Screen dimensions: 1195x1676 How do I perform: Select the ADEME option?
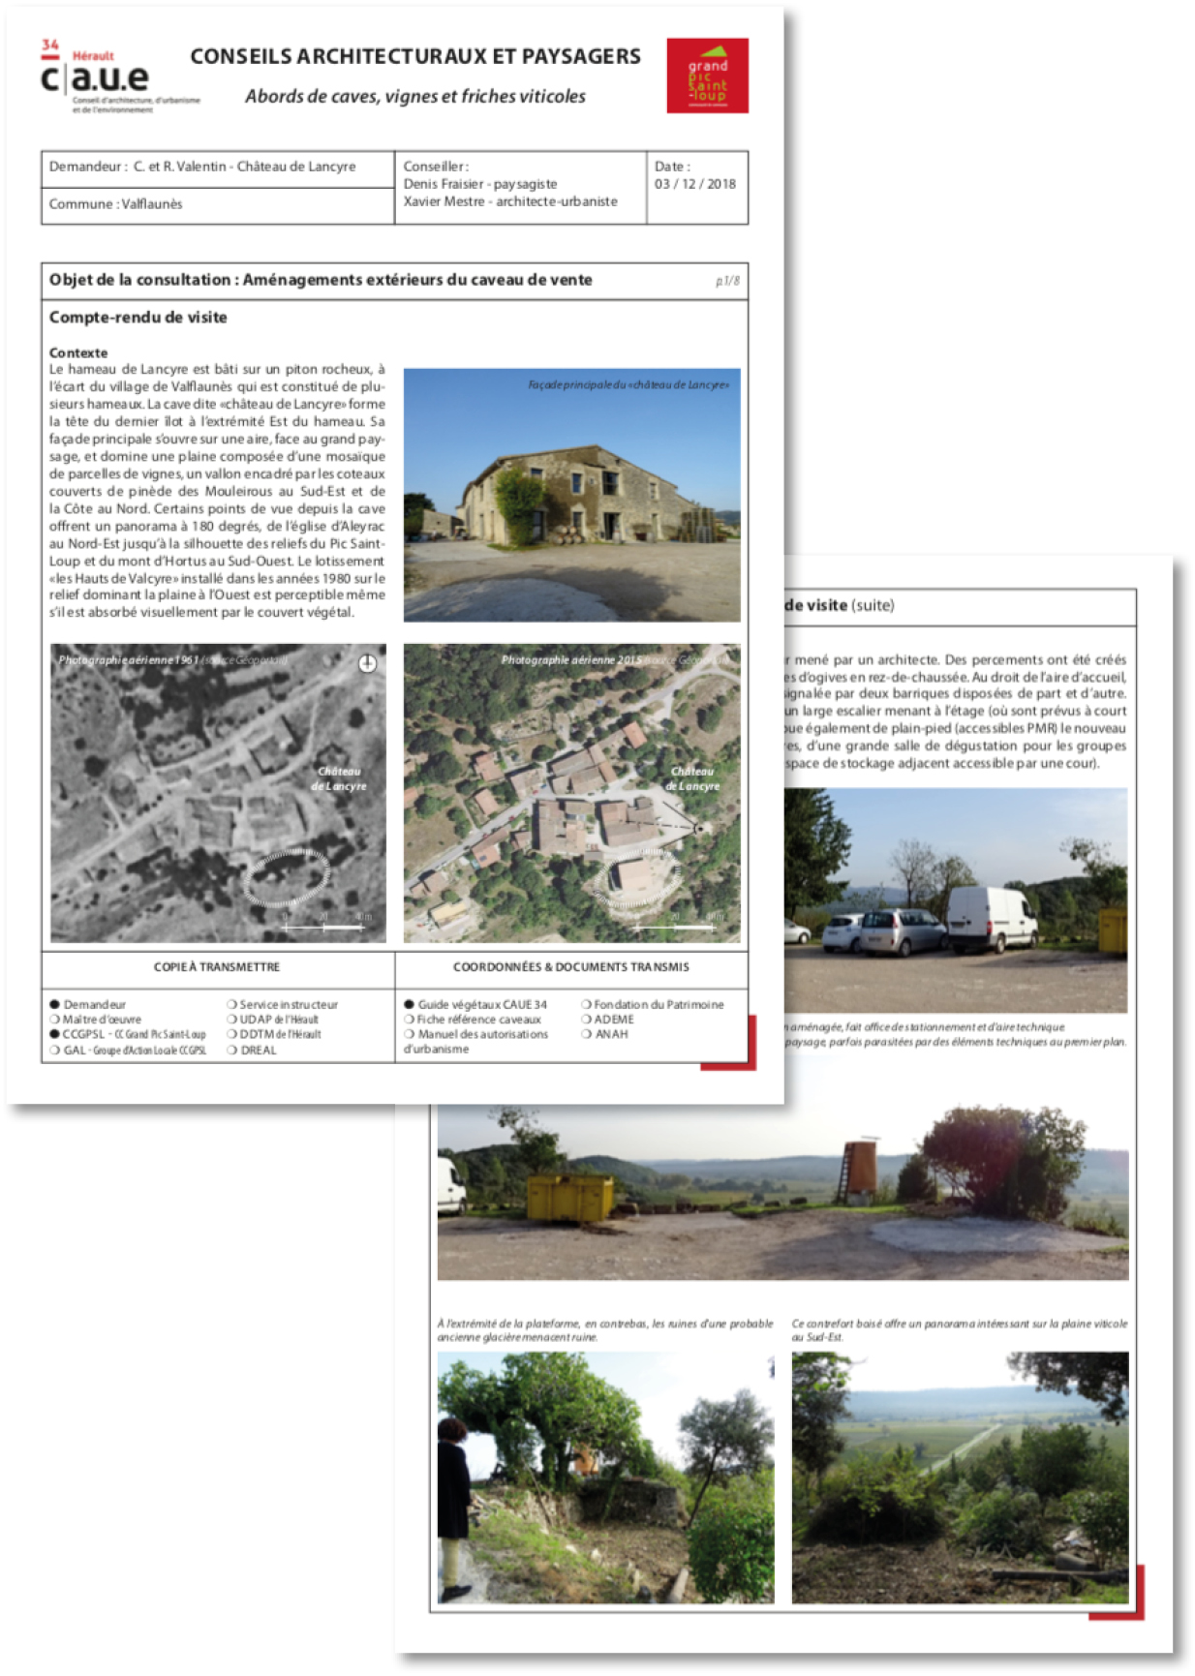click(586, 1020)
